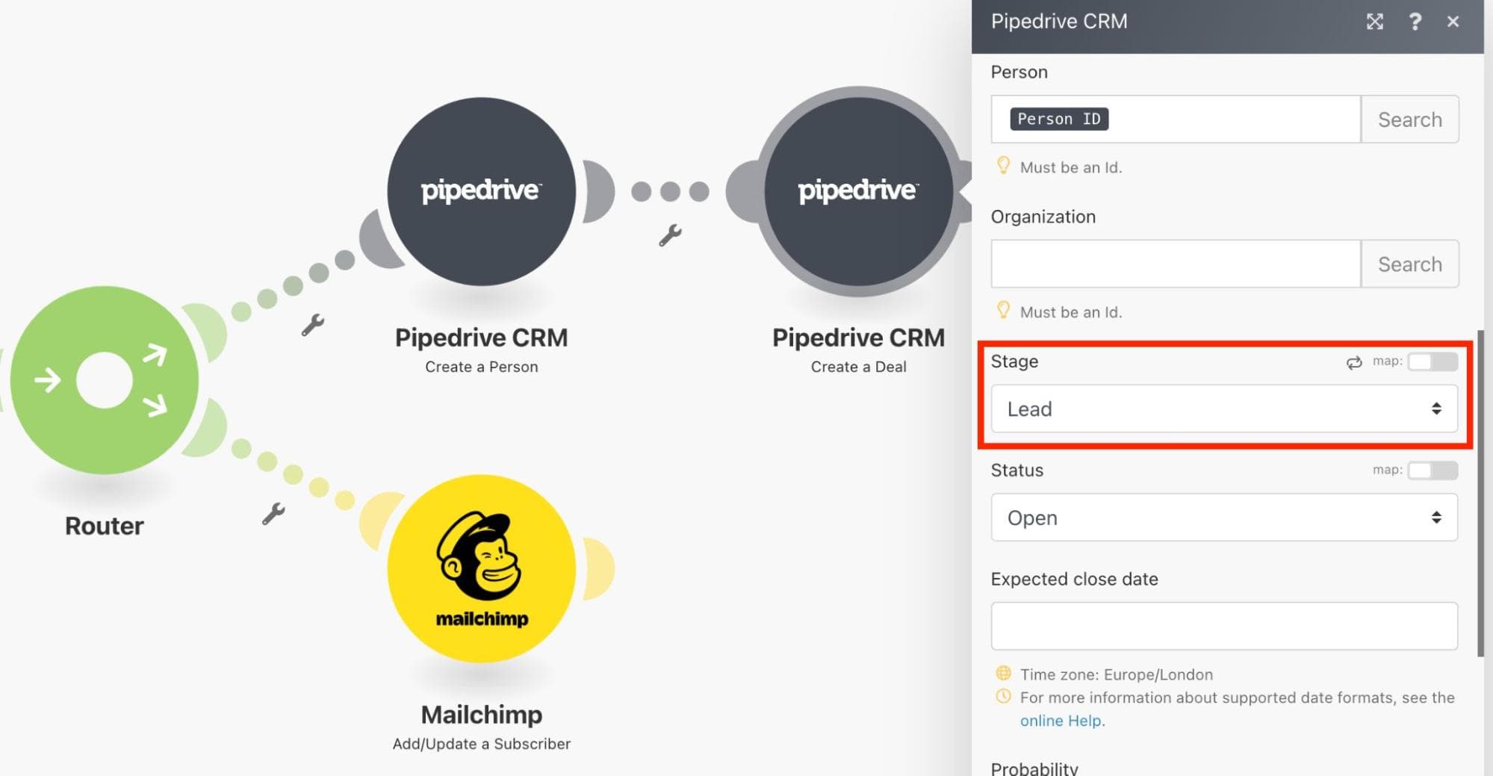Click Search button beside the Organization field
This screenshot has height=776, width=1493.
click(1409, 264)
